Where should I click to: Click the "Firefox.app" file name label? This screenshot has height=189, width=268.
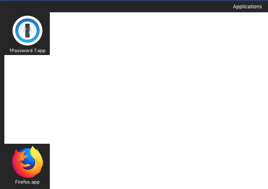point(27,182)
